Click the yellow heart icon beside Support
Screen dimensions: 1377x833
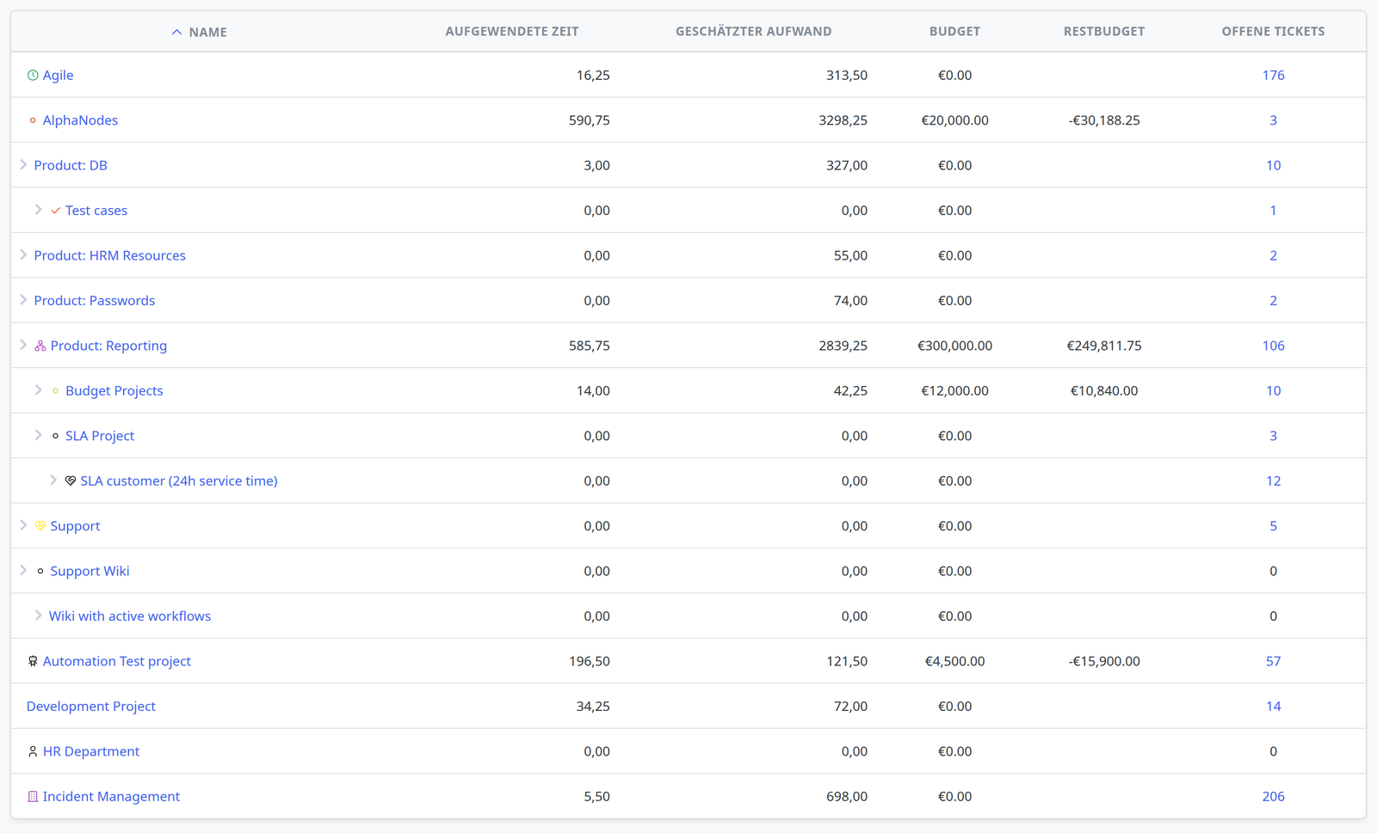[40, 526]
